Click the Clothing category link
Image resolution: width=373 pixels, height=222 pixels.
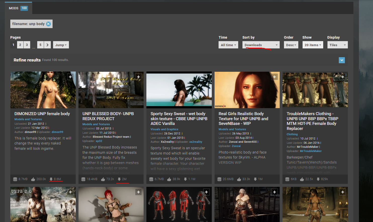[292, 134]
